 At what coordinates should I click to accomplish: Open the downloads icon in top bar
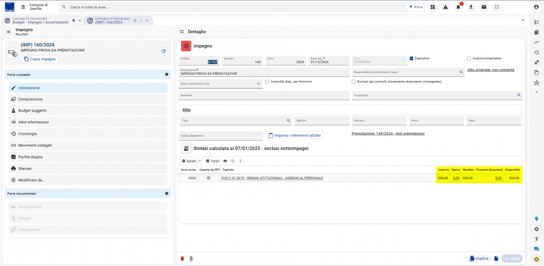coord(471,7)
